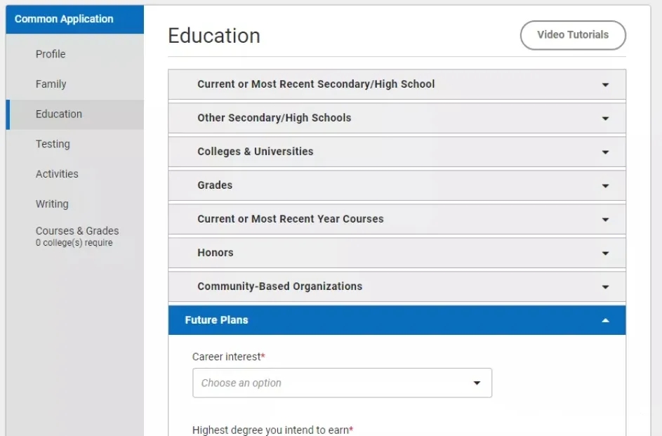Navigate to Activities in the sidebar
The image size is (662, 436).
pos(57,174)
